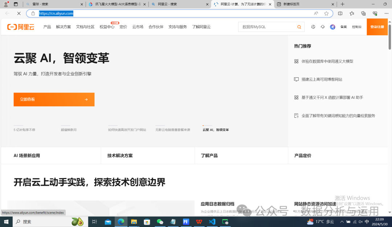This screenshot has width=392, height=227.
Task: Click the read aloud icon in address bar
Action: pyautogui.click(x=316, y=13)
